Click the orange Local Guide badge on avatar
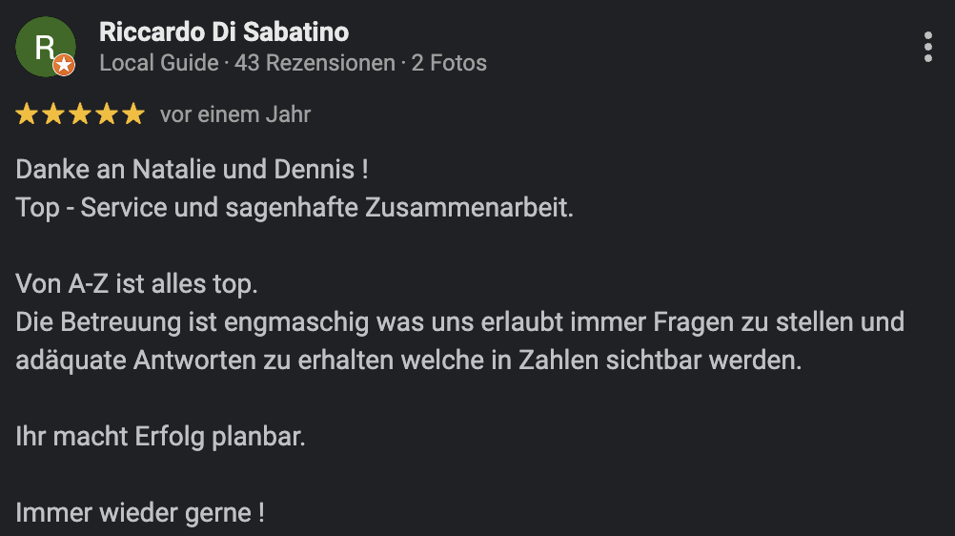 coord(64,65)
